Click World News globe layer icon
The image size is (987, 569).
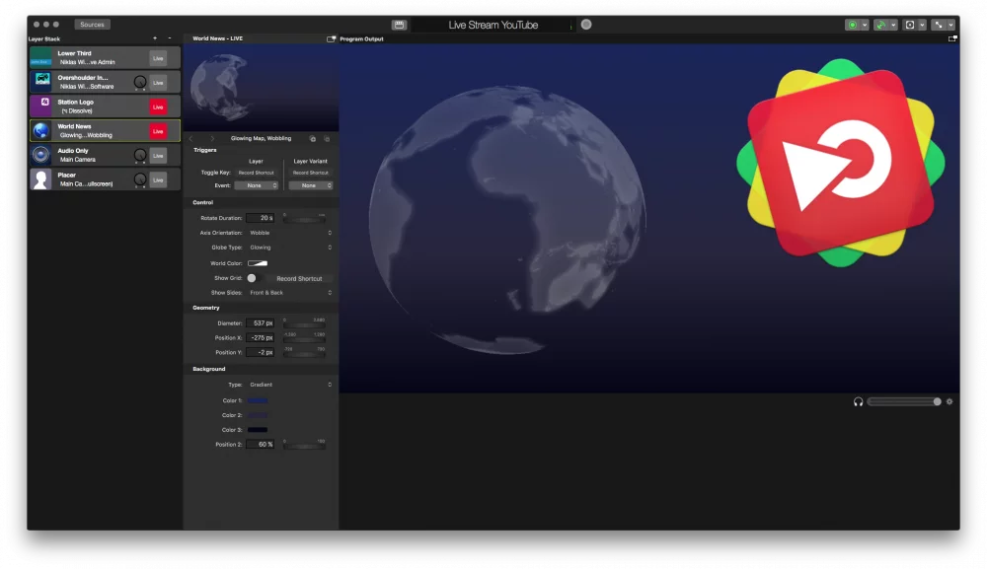pyautogui.click(x=40, y=131)
